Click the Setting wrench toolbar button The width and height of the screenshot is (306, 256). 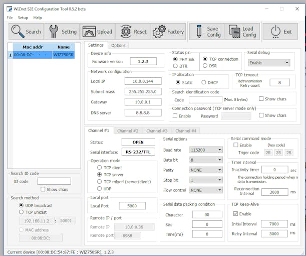pos(62,32)
